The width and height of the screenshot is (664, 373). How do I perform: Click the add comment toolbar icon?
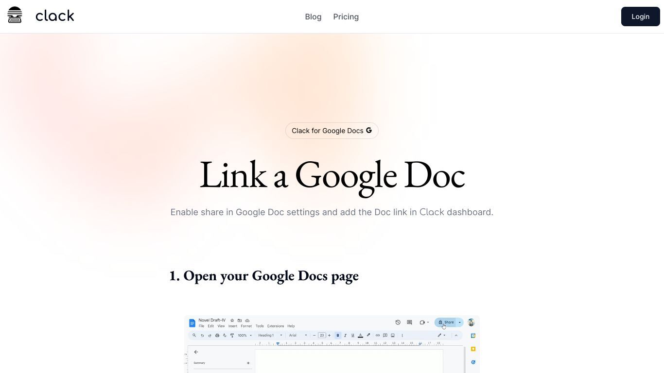385,335
